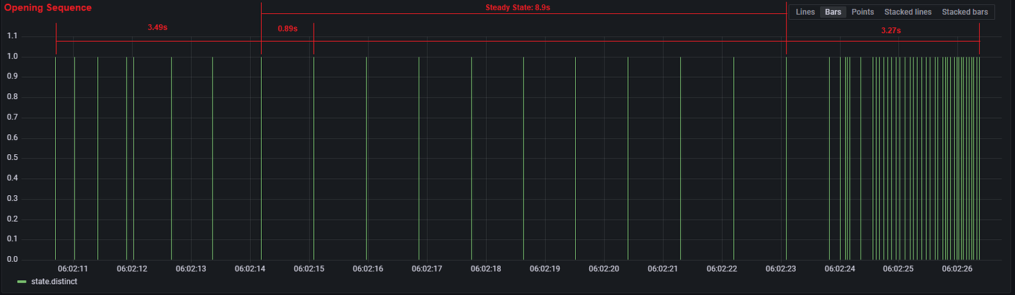1015x295 pixels.
Task: Click the 06:02:21 time axis label
Action: pos(663,269)
